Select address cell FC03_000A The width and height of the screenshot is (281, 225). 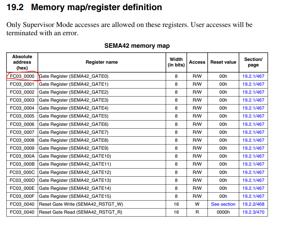point(22,156)
